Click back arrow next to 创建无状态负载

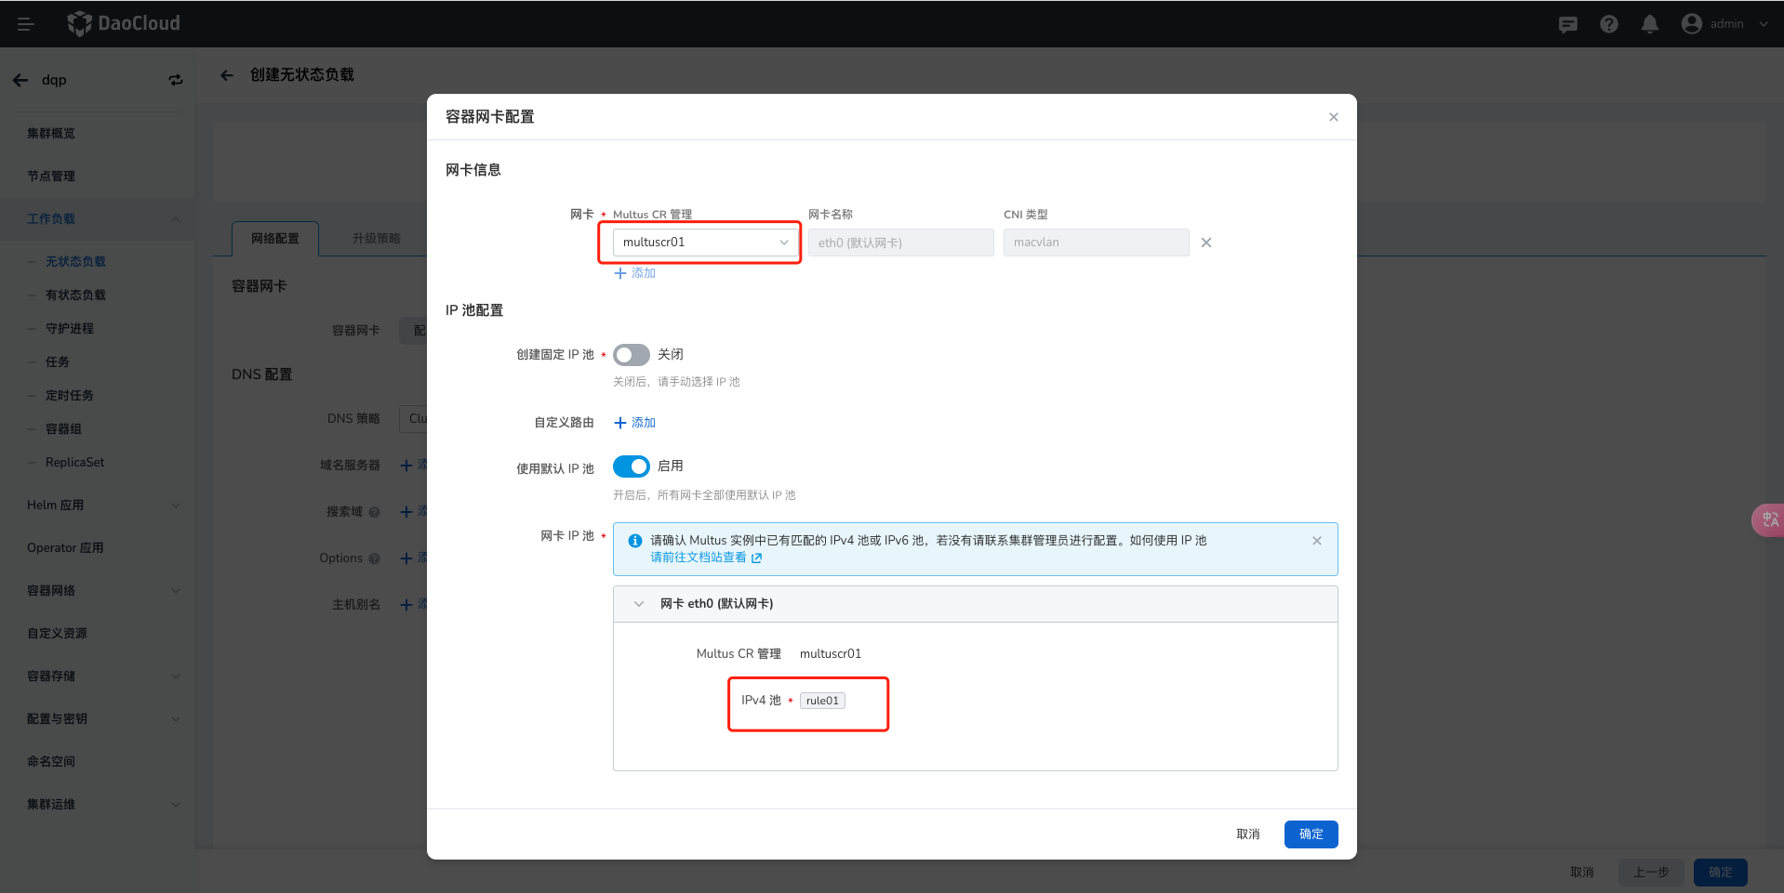[x=227, y=74]
